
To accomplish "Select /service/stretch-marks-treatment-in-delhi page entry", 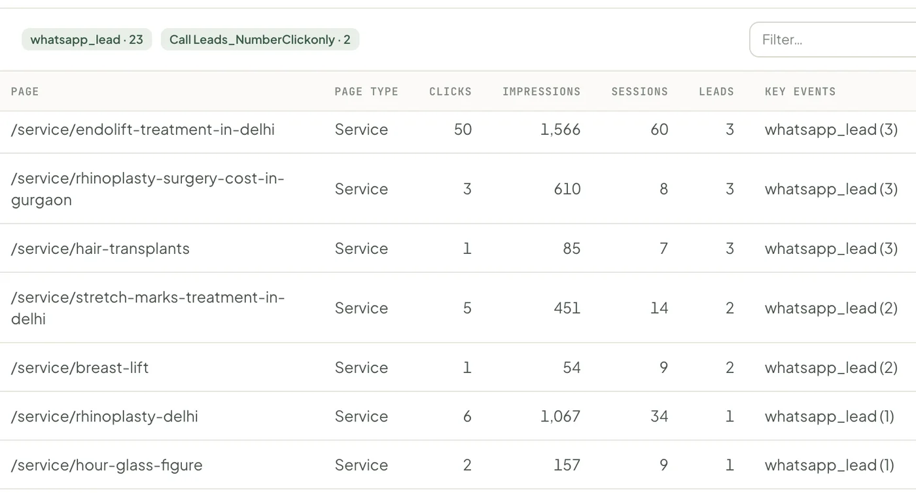I will [148, 308].
